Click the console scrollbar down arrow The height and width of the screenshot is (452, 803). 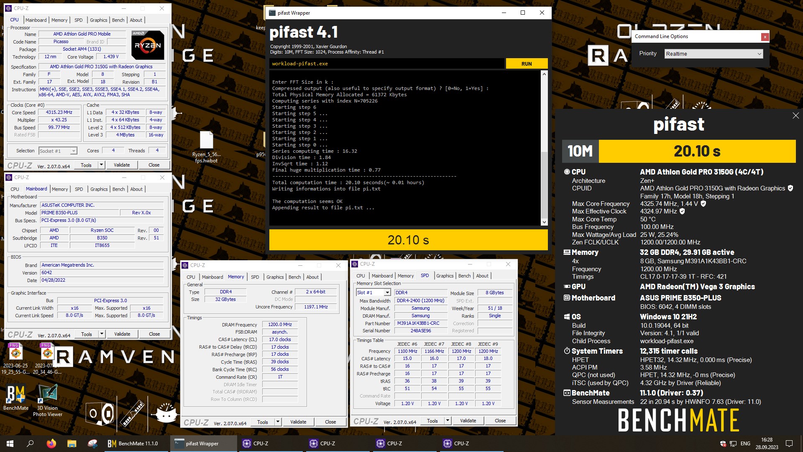pyautogui.click(x=544, y=222)
